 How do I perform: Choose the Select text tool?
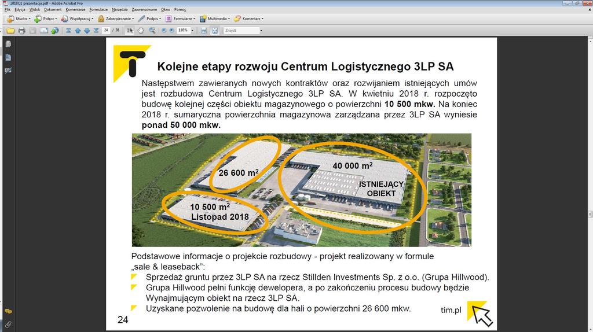coord(129,31)
